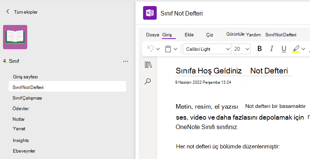Screen dimensions: 310x159
Task: Open the search magnifier icon
Action: [x=148, y=81]
